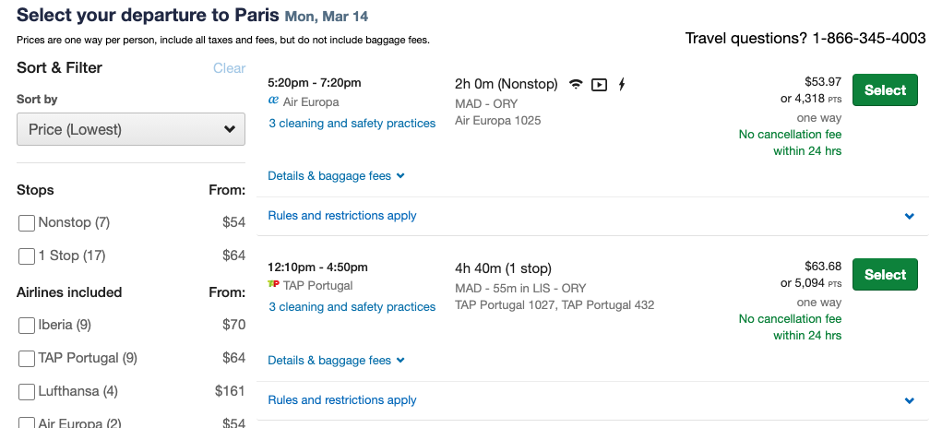Open the Sort by Price (Lowest) dropdown

click(131, 129)
